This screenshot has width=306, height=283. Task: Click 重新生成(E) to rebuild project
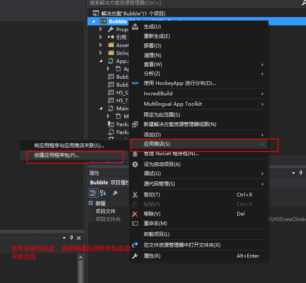[x=157, y=36]
